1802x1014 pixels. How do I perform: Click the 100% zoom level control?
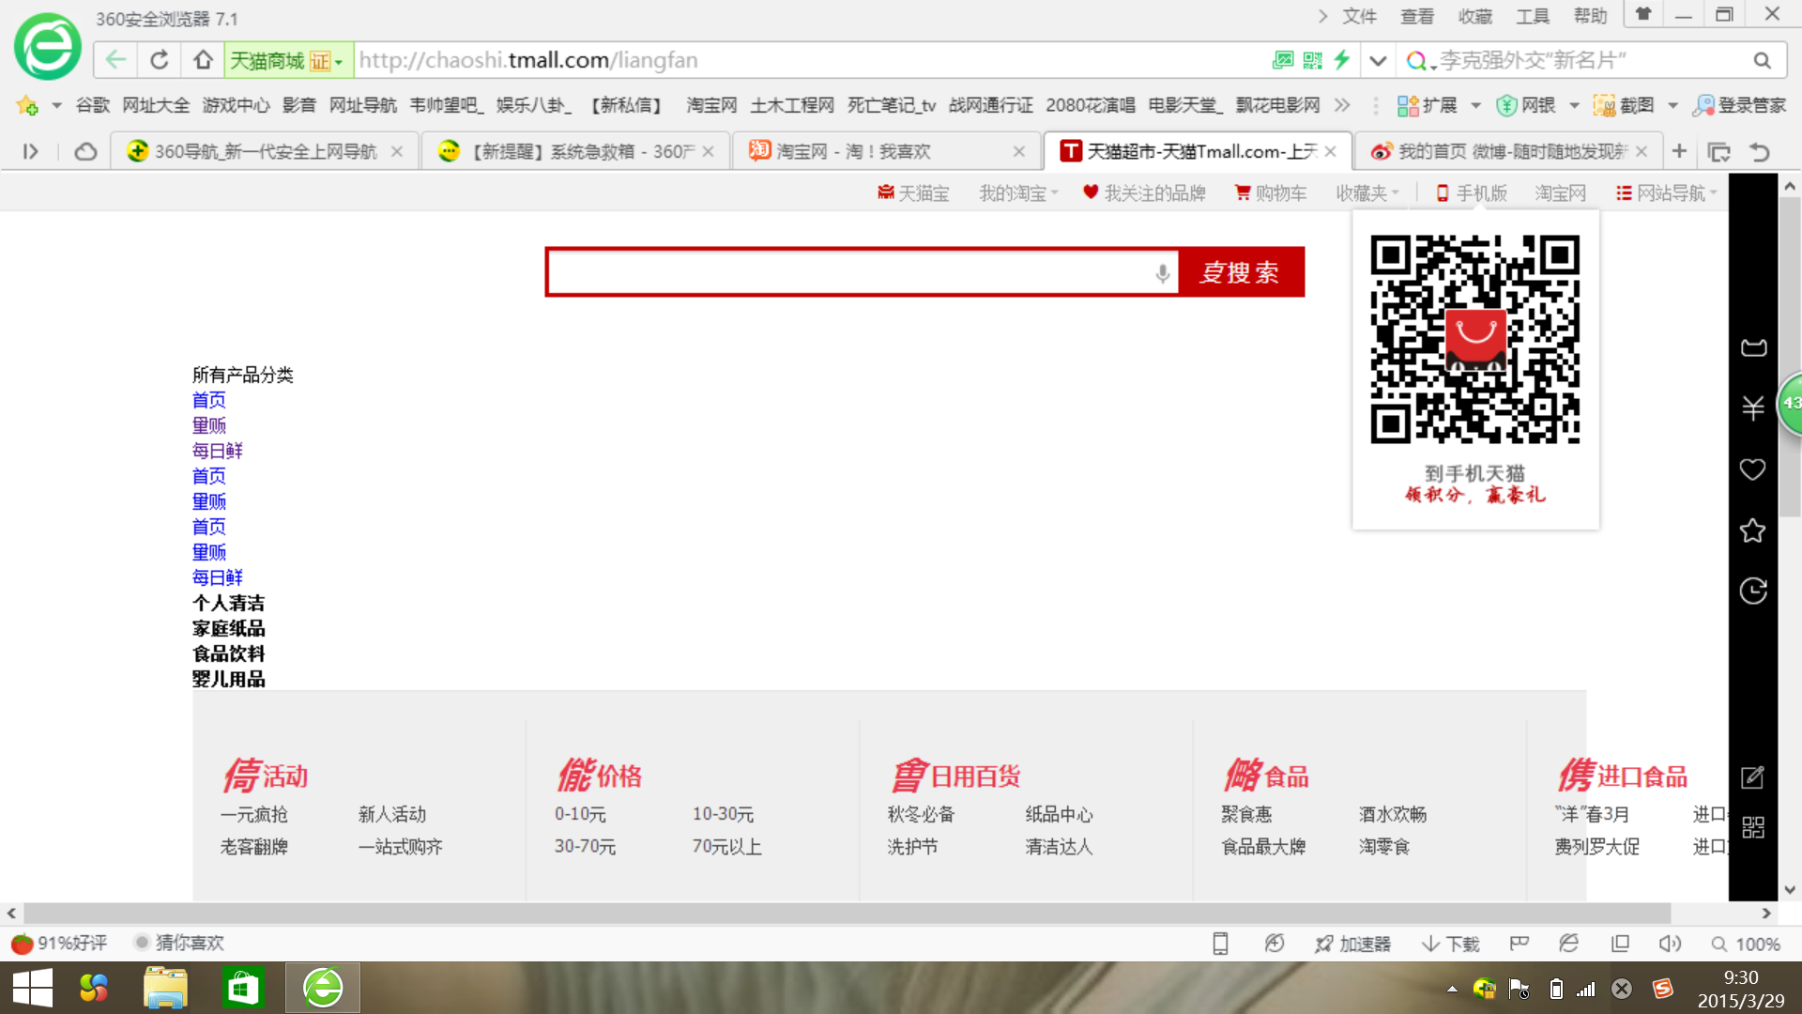(x=1746, y=944)
